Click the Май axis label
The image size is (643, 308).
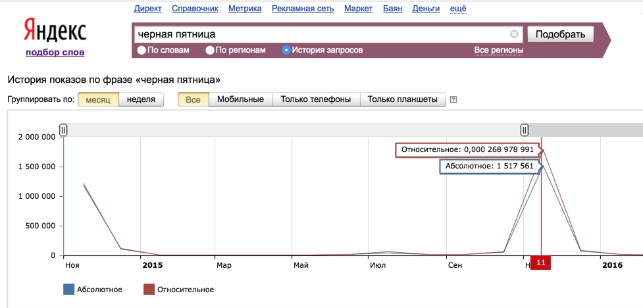point(301,265)
